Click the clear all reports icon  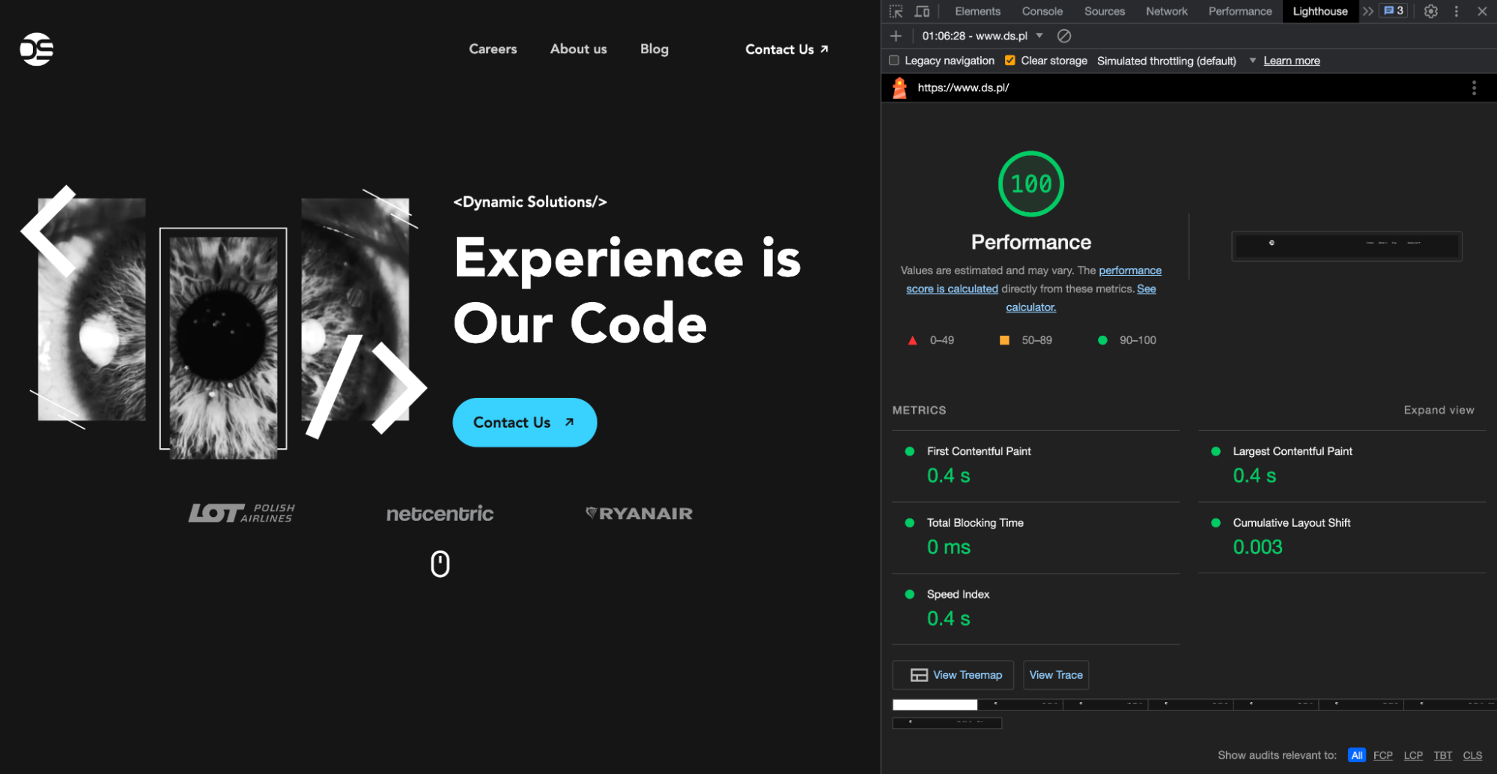tap(1063, 36)
